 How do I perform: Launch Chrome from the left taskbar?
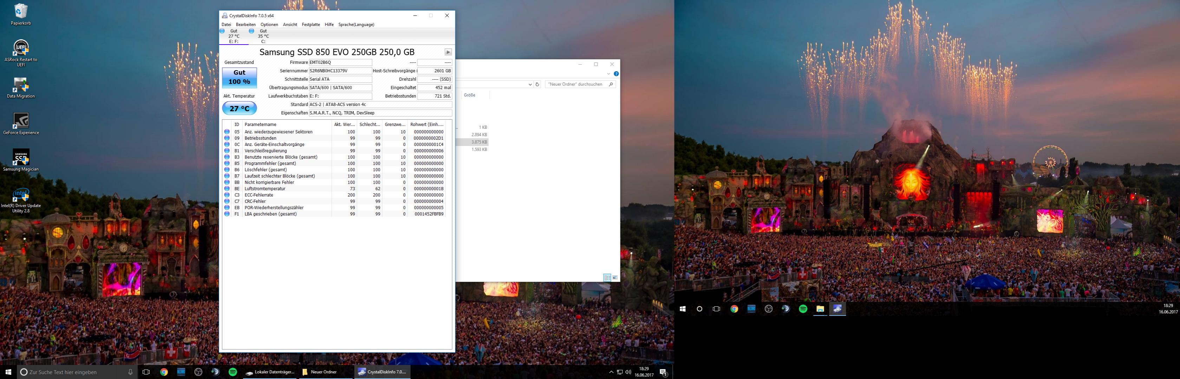click(164, 372)
